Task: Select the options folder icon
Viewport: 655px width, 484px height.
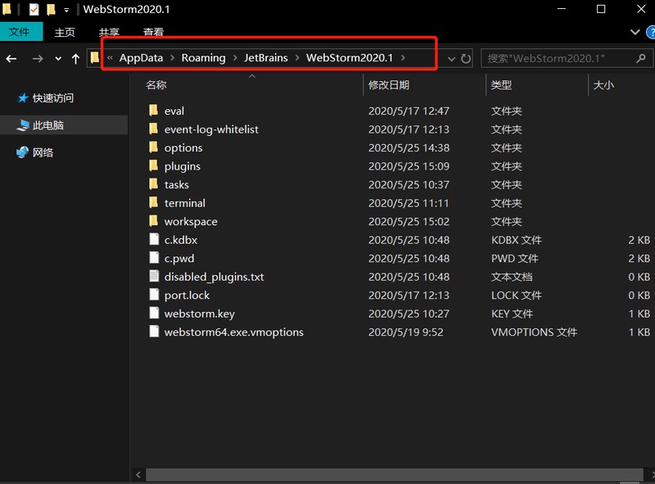Action: click(x=154, y=147)
